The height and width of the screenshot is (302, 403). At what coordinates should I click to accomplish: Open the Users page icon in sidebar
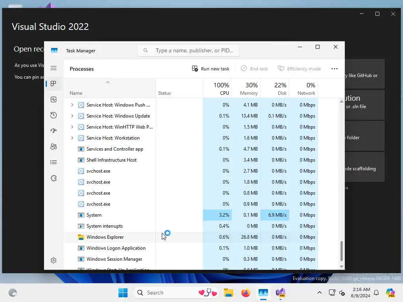[x=54, y=147]
